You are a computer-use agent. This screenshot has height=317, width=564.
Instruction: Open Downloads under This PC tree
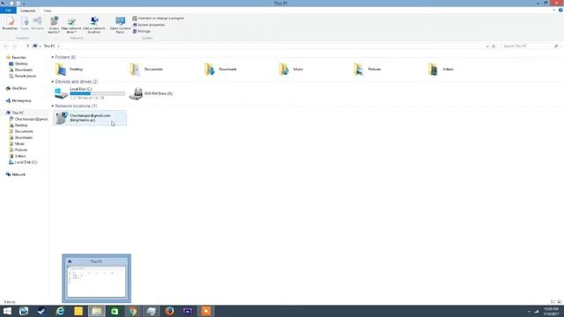20,137
